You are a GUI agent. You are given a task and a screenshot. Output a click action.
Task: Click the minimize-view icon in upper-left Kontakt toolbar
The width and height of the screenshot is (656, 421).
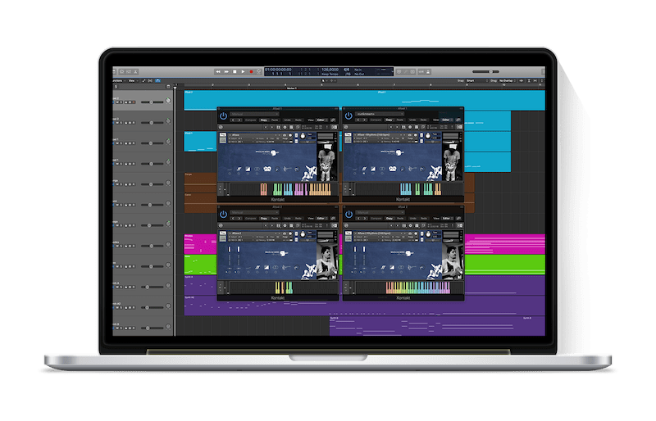coord(335,127)
